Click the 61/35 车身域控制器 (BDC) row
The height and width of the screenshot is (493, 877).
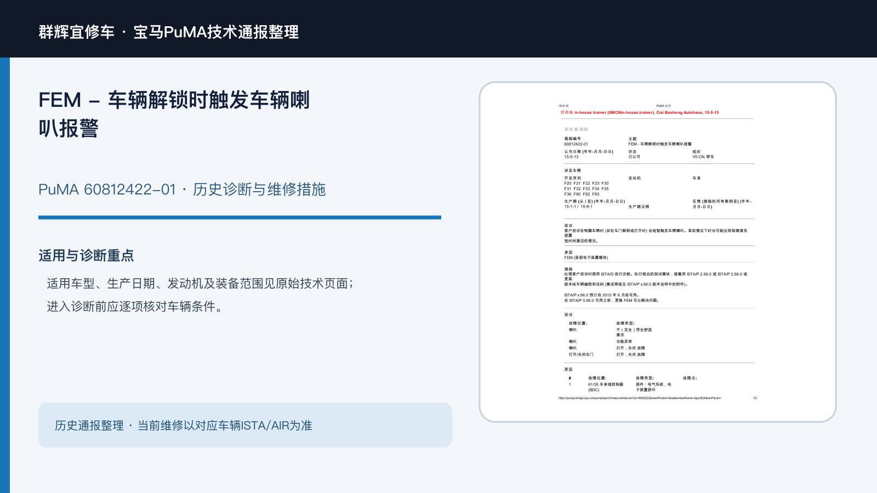[x=606, y=387]
